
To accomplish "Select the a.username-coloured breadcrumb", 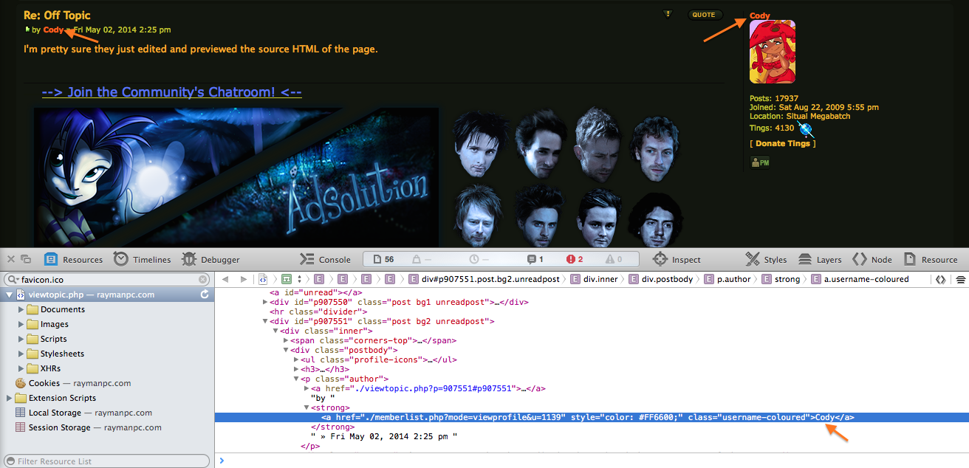I will [x=860, y=280].
